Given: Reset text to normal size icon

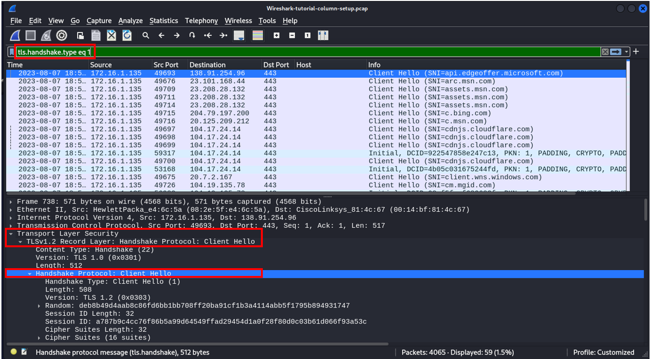Looking at the screenshot, I should click(308, 35).
